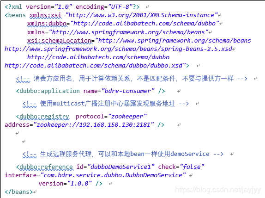Click the XMLSchema-instance URL value
The width and height of the screenshot is (265, 198).
coord(142,15)
